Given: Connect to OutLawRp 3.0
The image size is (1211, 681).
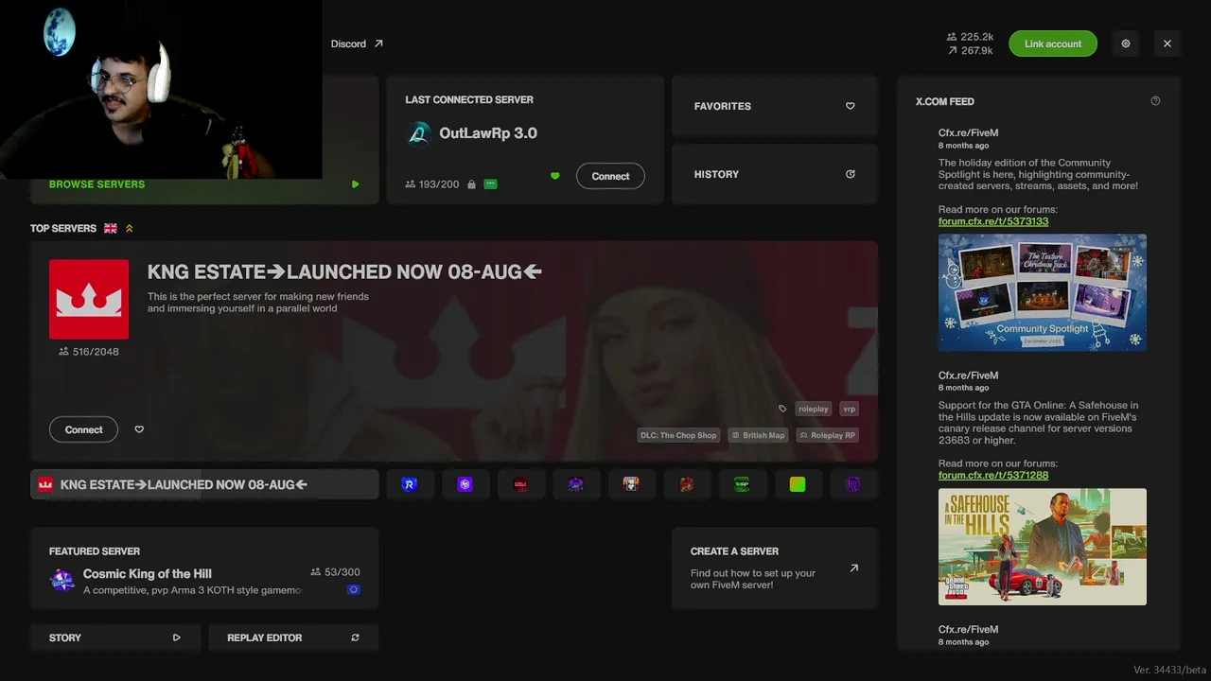Looking at the screenshot, I should (610, 176).
